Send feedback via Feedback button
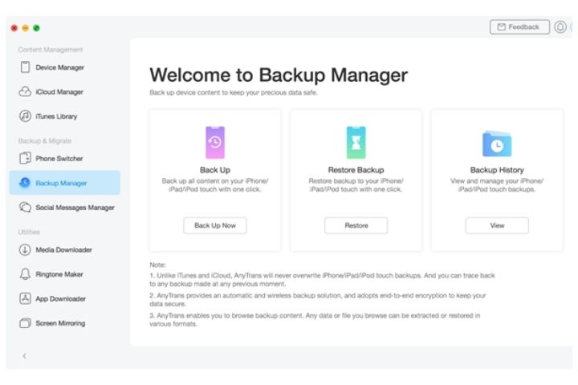 coord(519,27)
